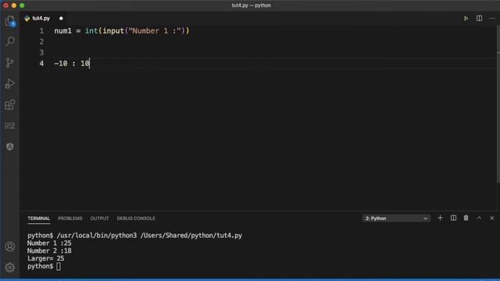
Task: Open the Angular-style shield icon view
Action: click(10, 147)
